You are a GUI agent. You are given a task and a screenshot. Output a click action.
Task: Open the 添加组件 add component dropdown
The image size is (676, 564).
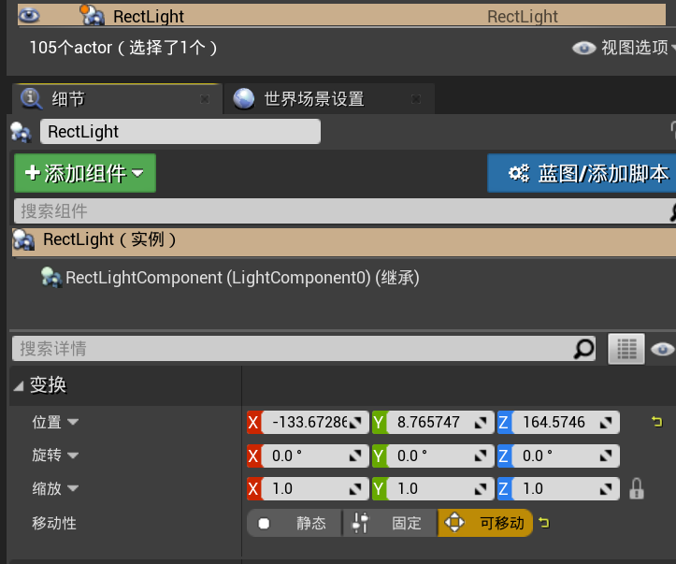click(x=85, y=173)
